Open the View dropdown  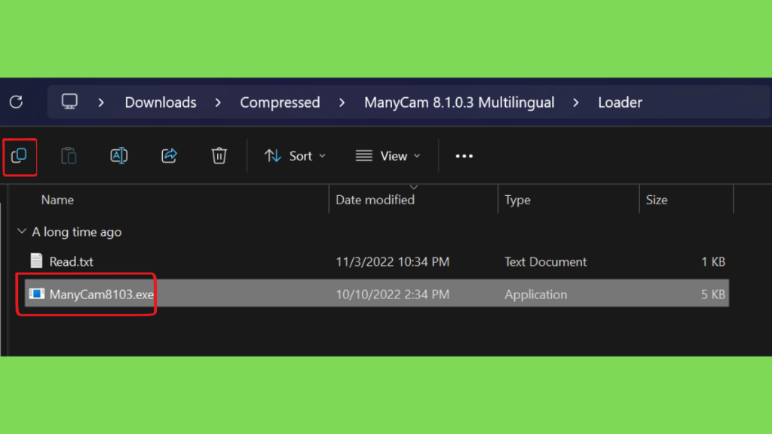(x=388, y=156)
